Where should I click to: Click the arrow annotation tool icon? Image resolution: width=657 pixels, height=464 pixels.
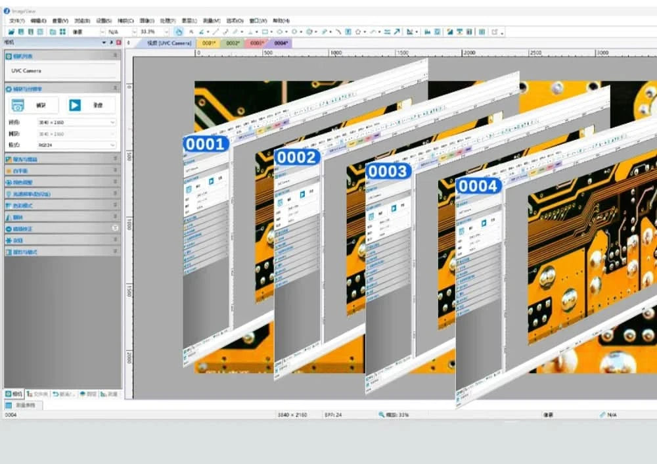point(397,32)
